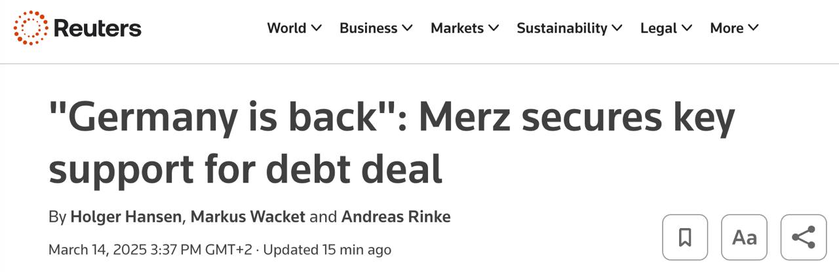This screenshot has height=272, width=839.
Task: Click the Reuters dotted circle logo
Action: [x=31, y=28]
